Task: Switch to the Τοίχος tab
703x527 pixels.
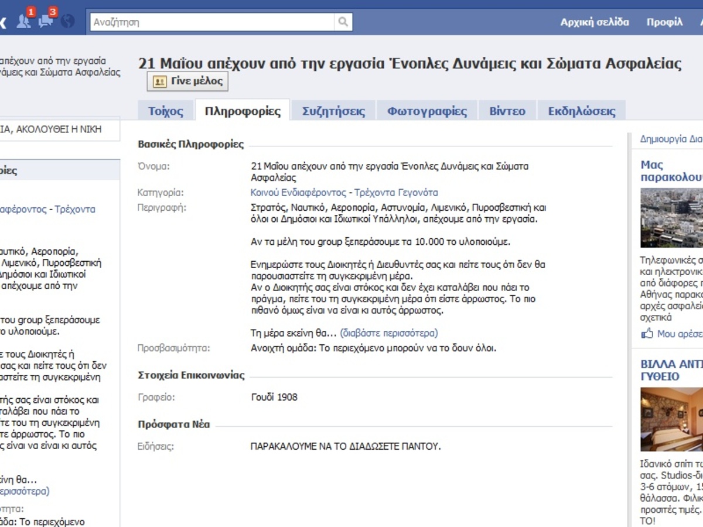Action: click(166, 111)
